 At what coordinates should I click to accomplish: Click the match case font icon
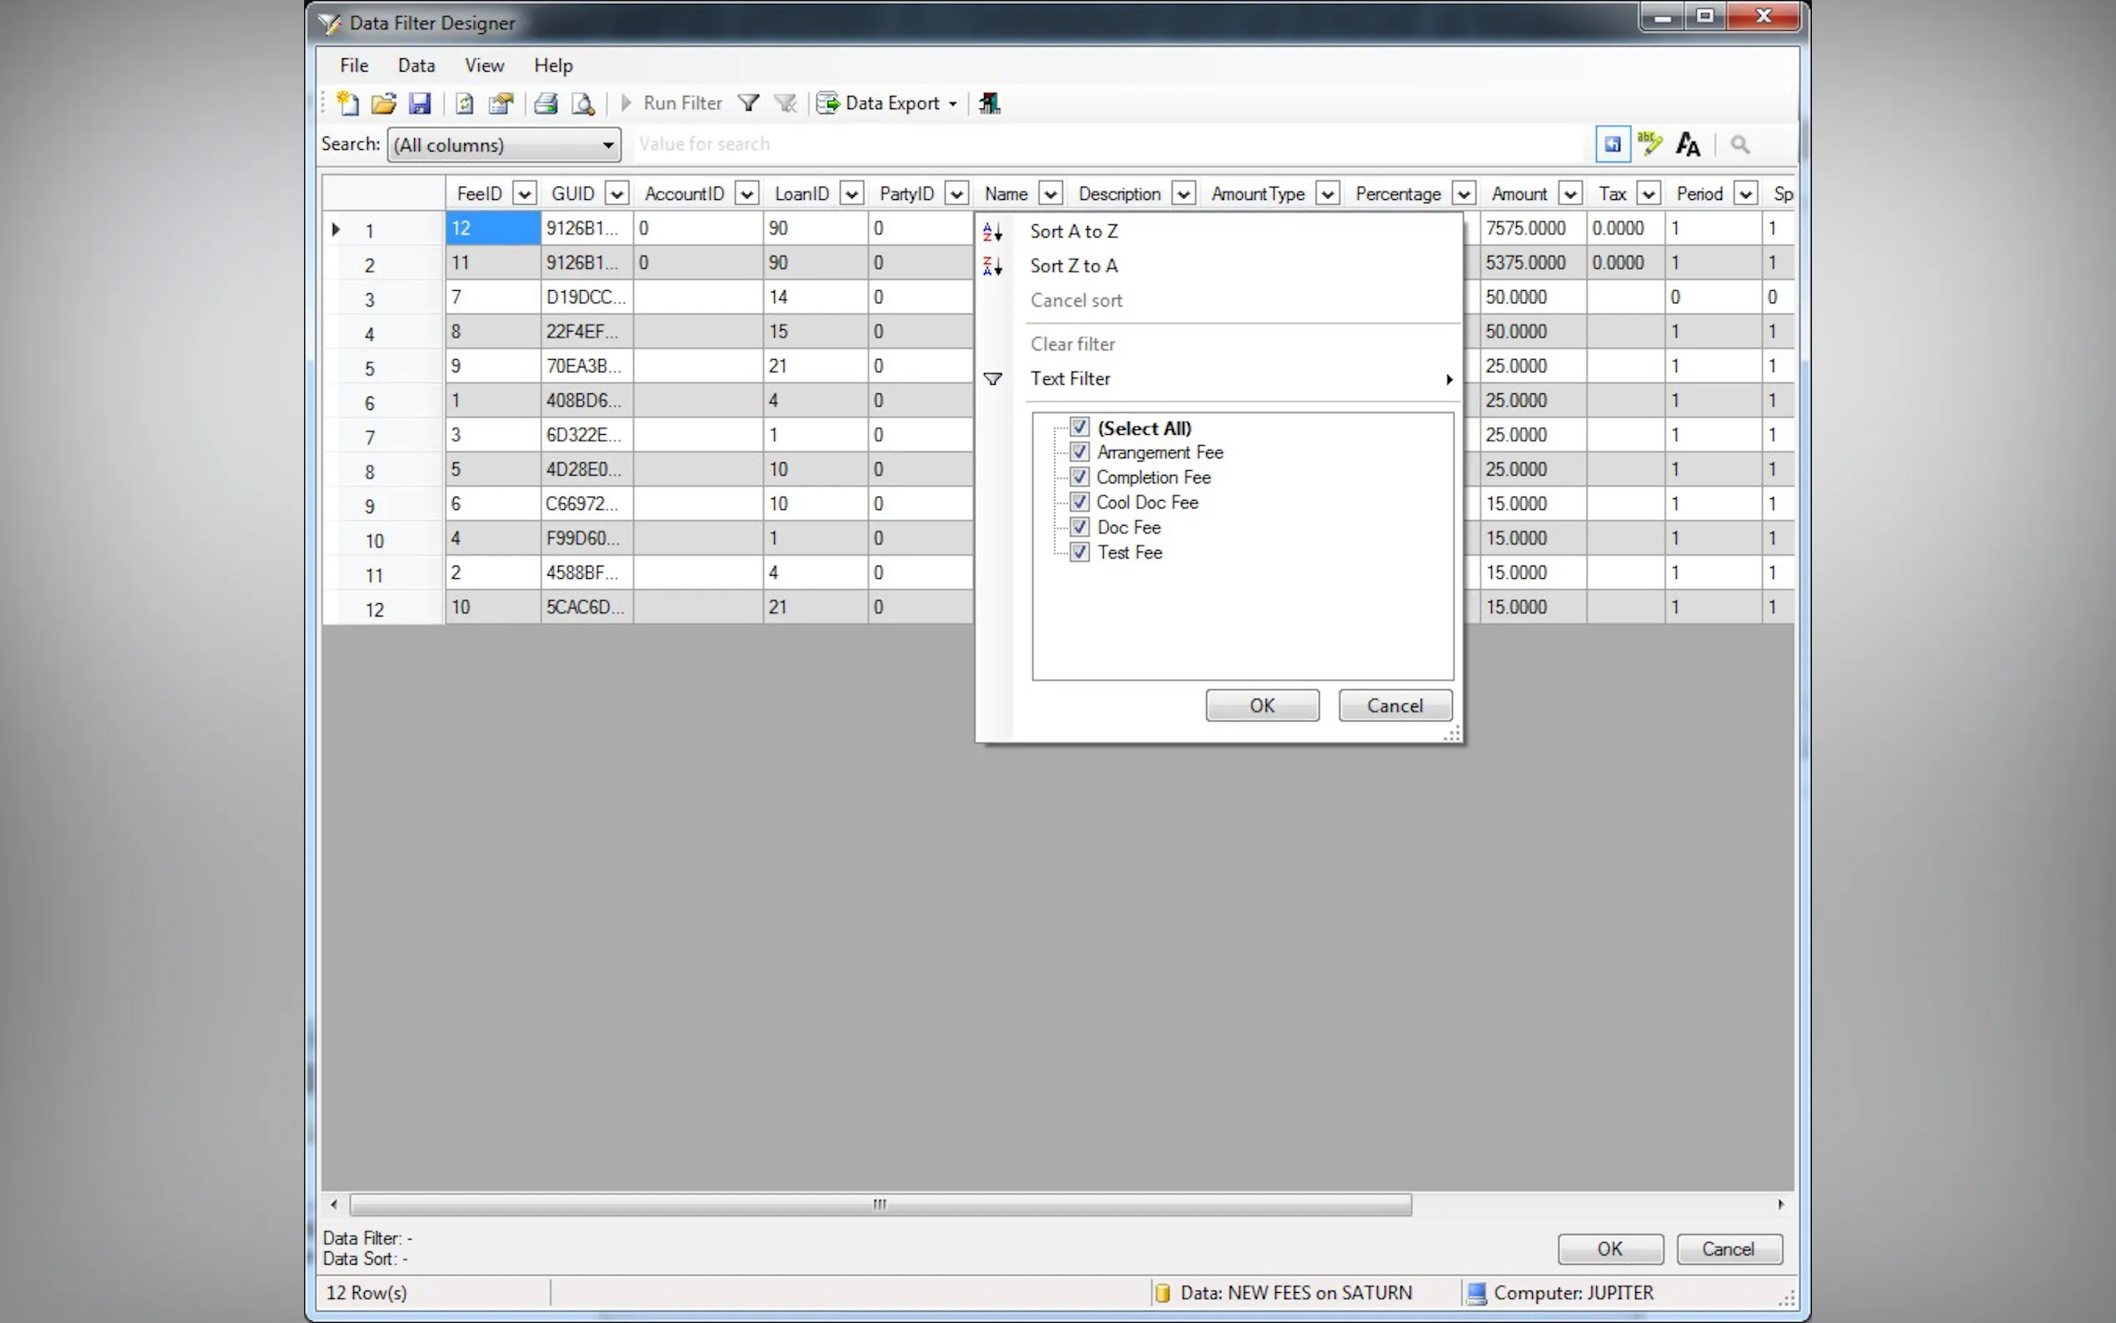pyautogui.click(x=1687, y=143)
